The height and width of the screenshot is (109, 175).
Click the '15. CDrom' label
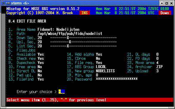tap(76, 59)
